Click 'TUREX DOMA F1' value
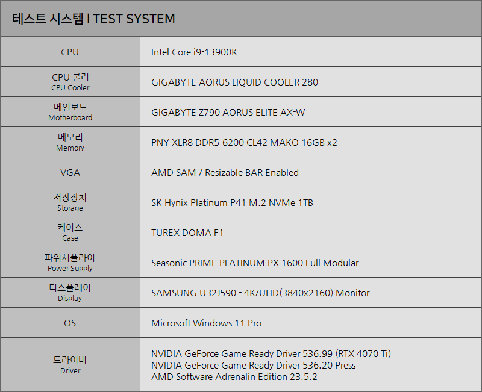Screen dimensions: 482x392 (187, 233)
